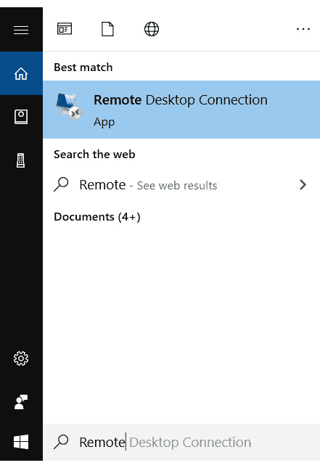The width and height of the screenshot is (320, 468).
Task: Filter results by Documents icon
Action: coord(107,29)
